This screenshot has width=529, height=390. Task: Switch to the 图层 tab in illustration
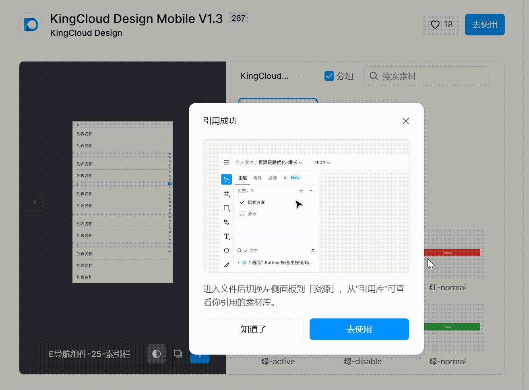[242, 178]
